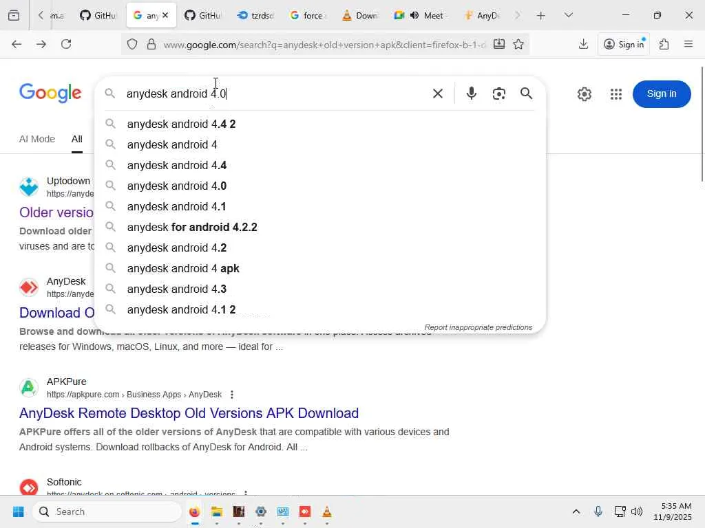Choose suggestion 'anydesk android 4.1 2'
The image size is (705, 528).
320,310
